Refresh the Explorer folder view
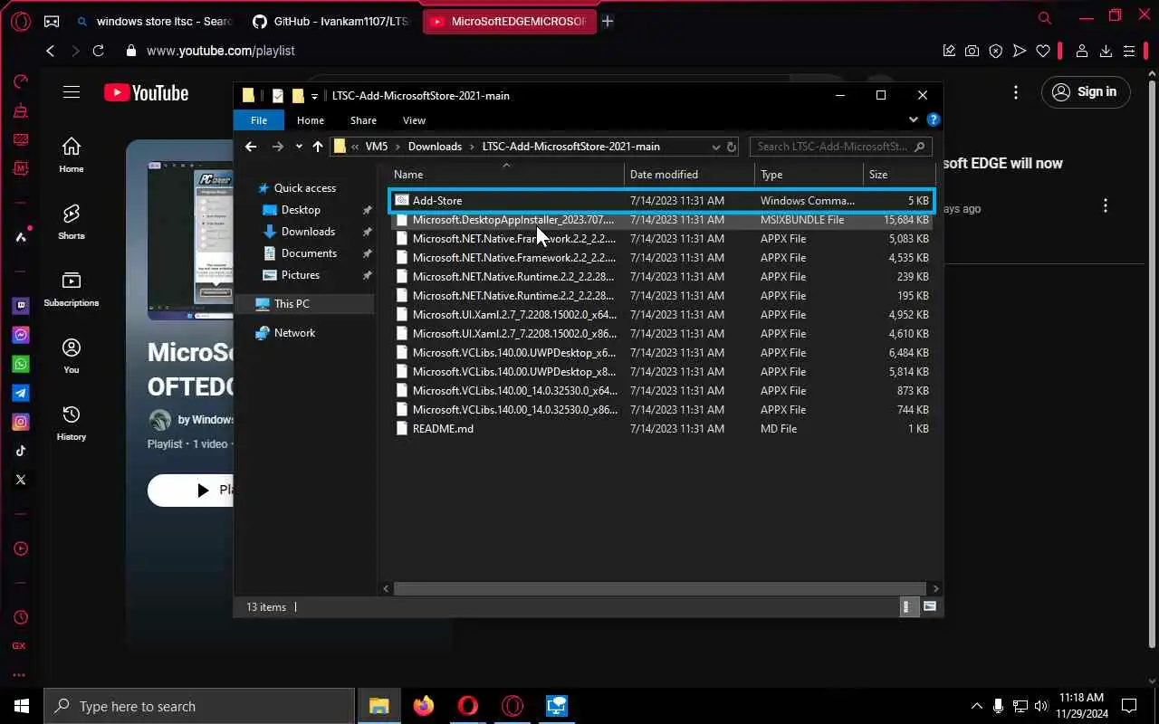This screenshot has width=1159, height=724. coord(732,147)
